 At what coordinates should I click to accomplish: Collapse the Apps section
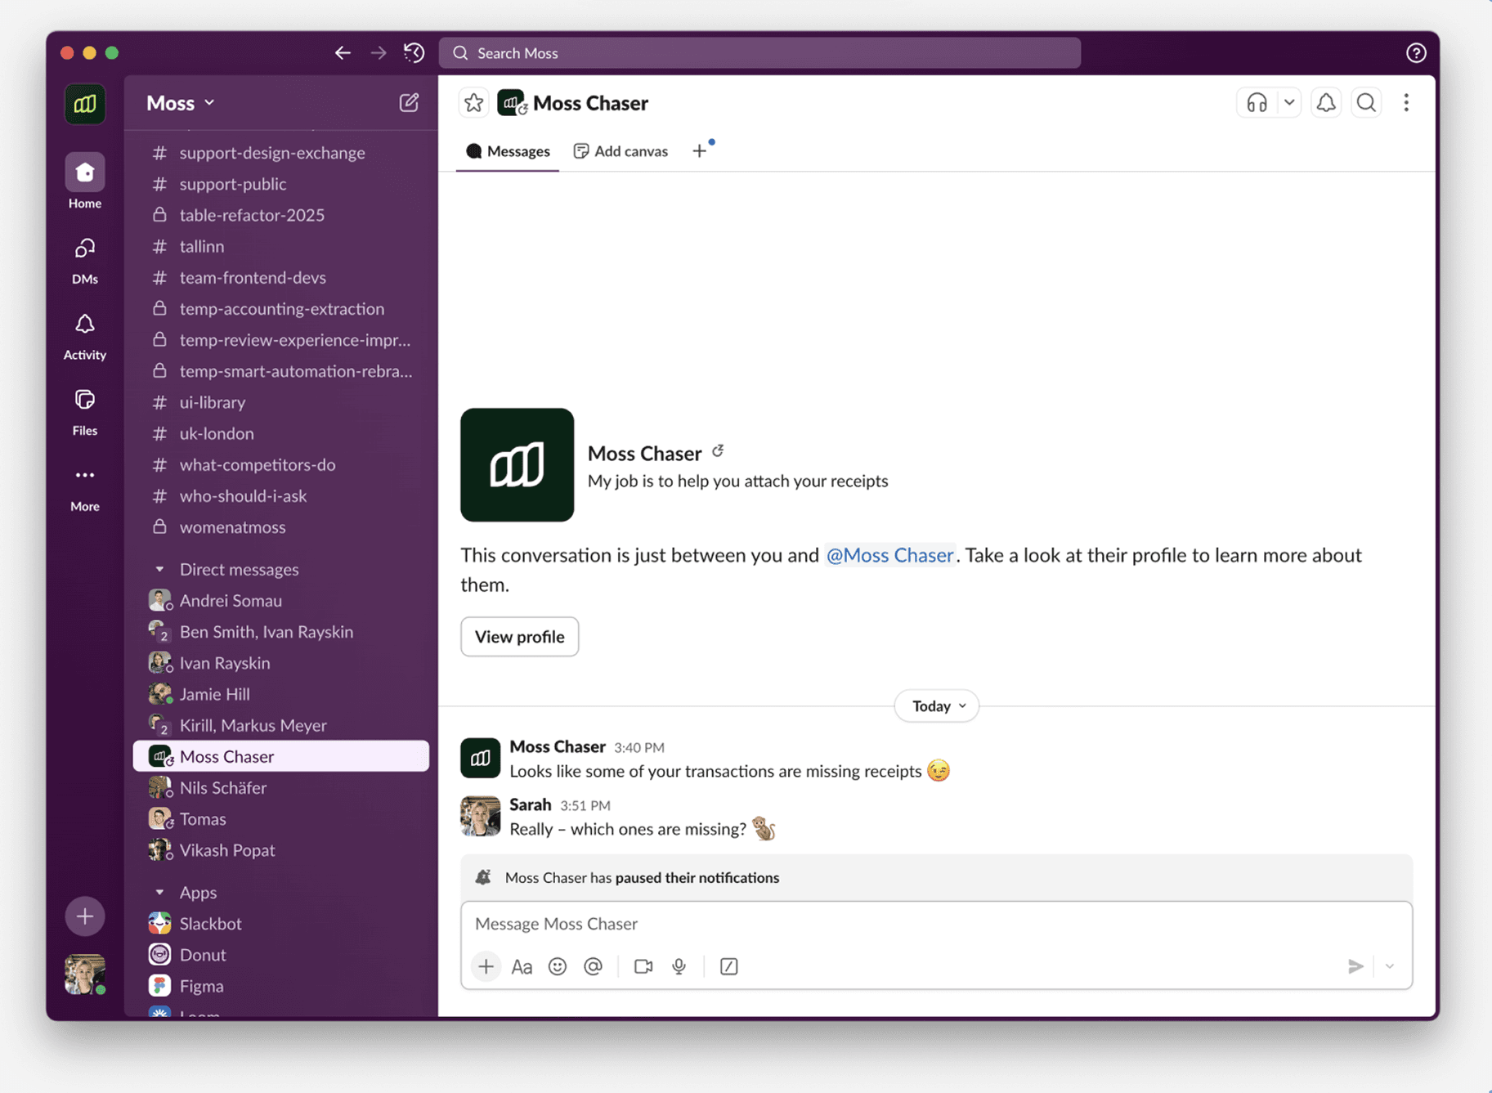tap(159, 892)
